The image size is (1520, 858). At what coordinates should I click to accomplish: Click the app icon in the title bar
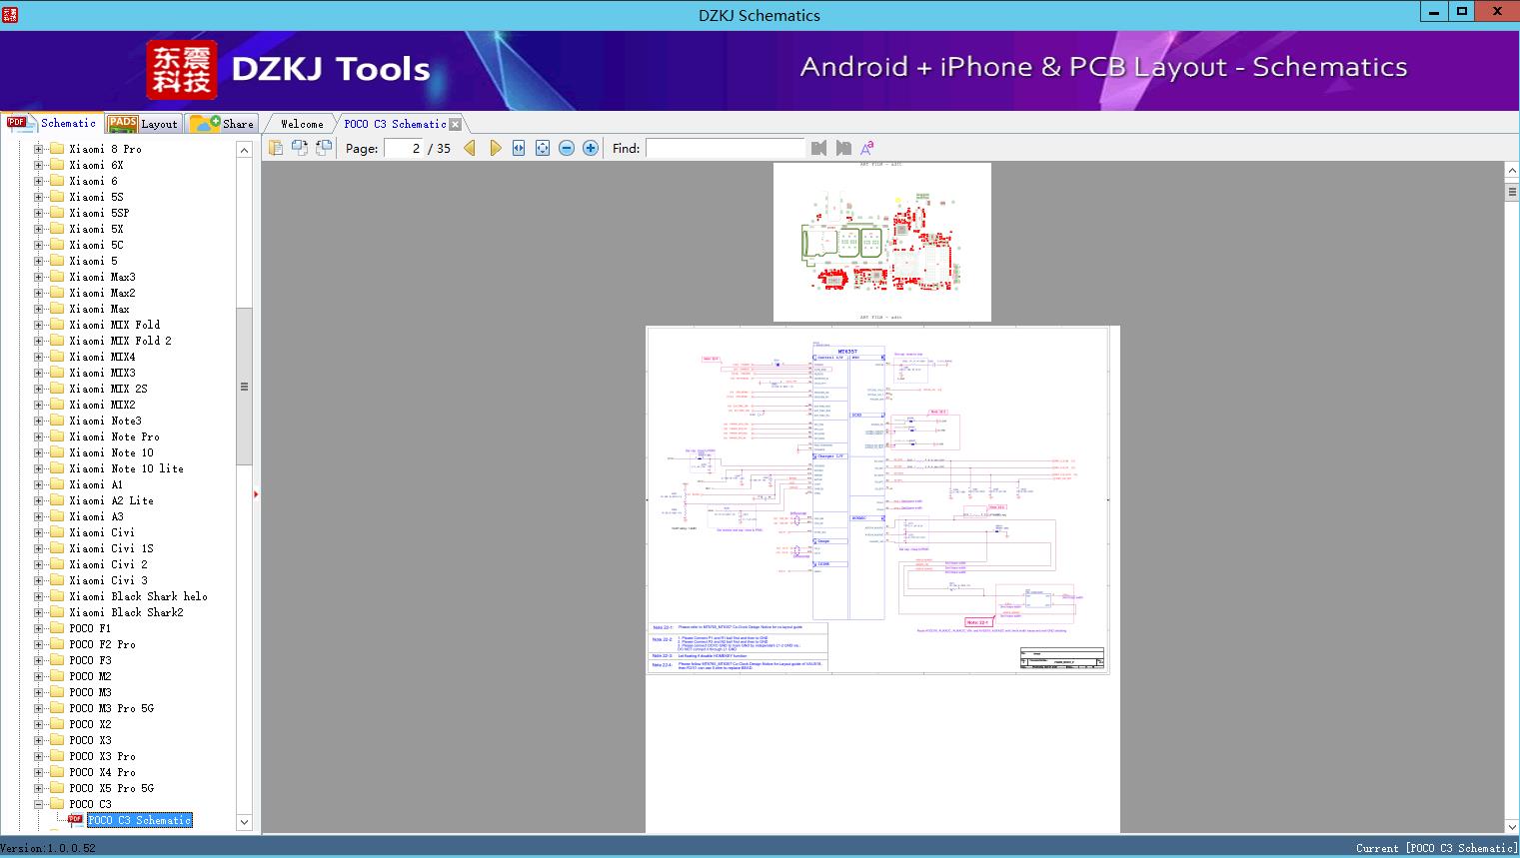coord(9,14)
